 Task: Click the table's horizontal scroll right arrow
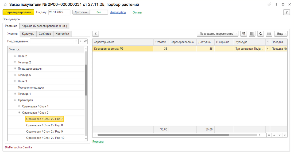tap(260, 135)
